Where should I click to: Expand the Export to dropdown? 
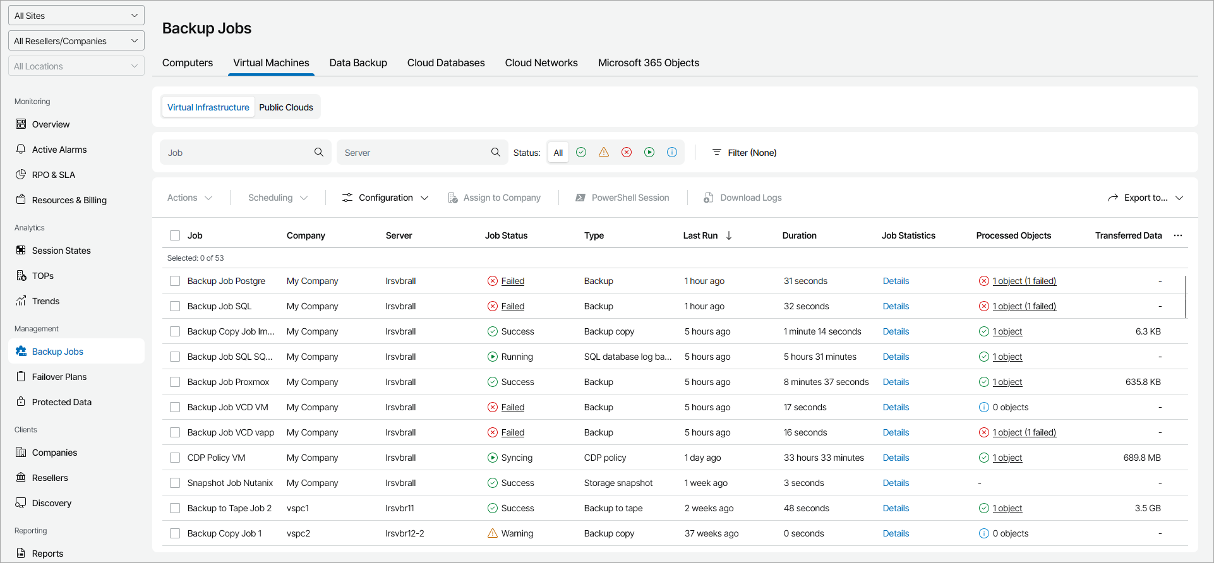(x=1145, y=198)
